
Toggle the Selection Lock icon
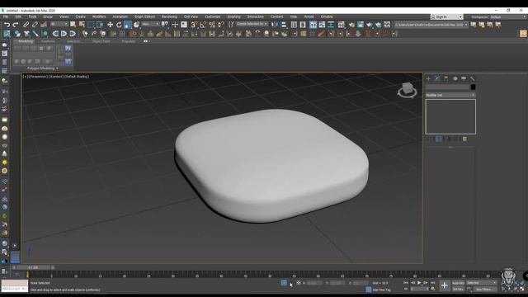291,283
